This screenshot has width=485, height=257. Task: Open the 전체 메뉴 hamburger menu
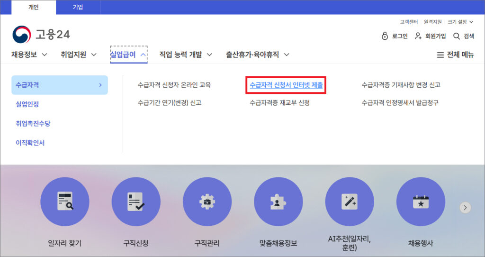[x=455, y=55]
